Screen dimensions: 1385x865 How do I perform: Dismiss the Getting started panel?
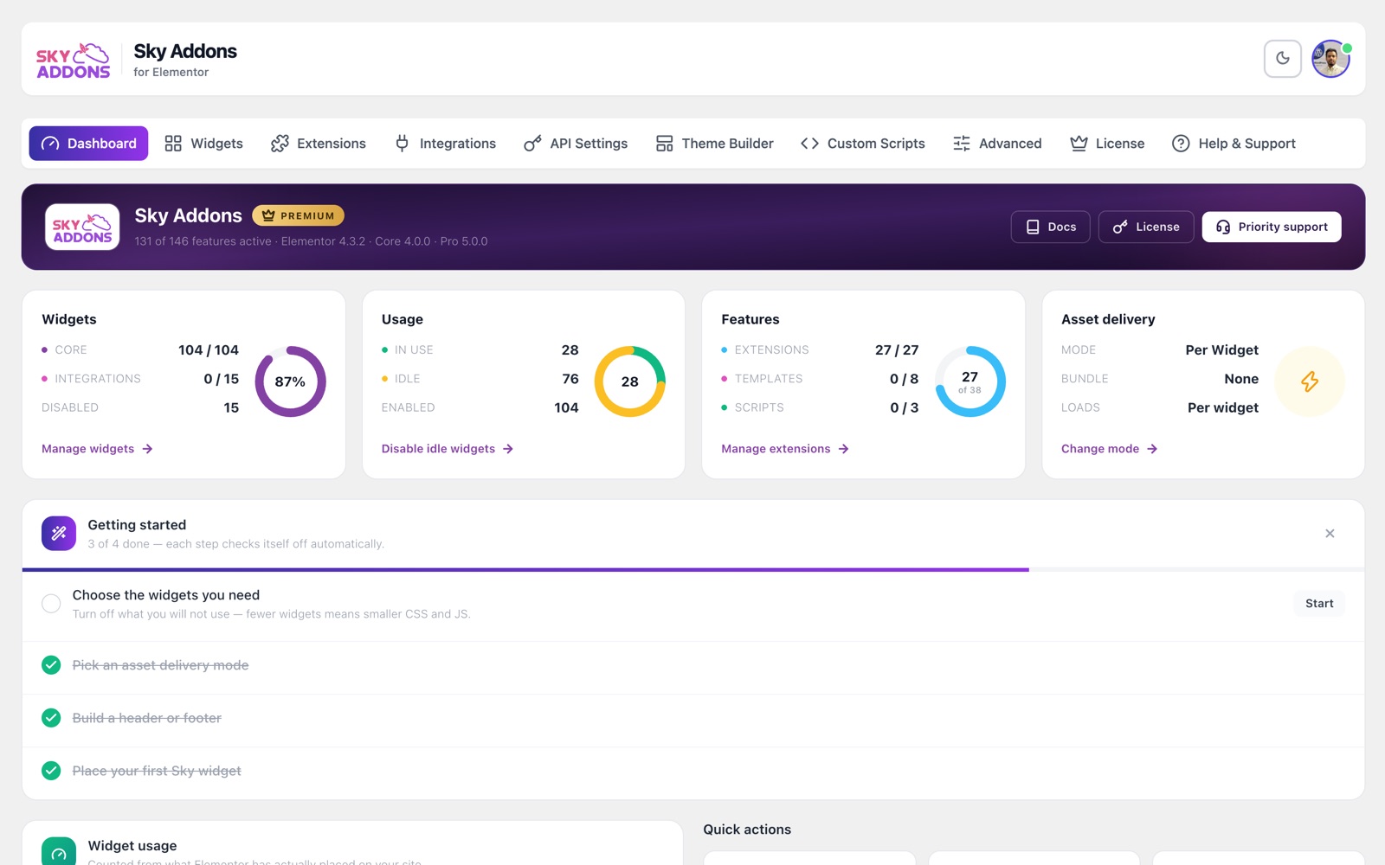click(x=1330, y=534)
